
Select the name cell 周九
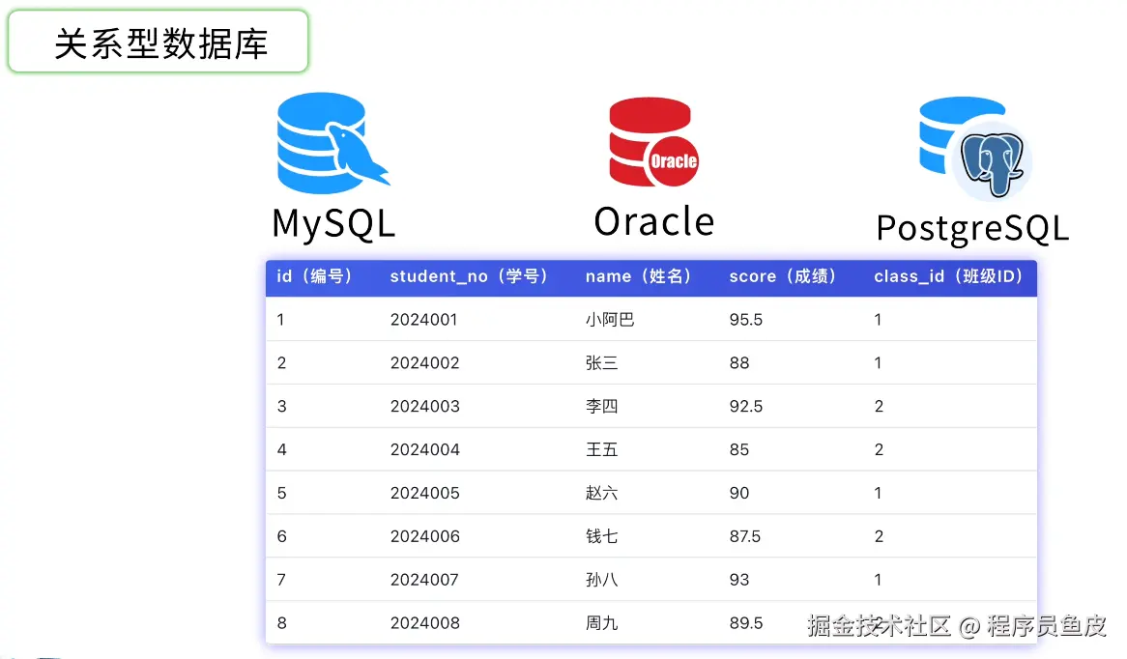[x=601, y=623]
